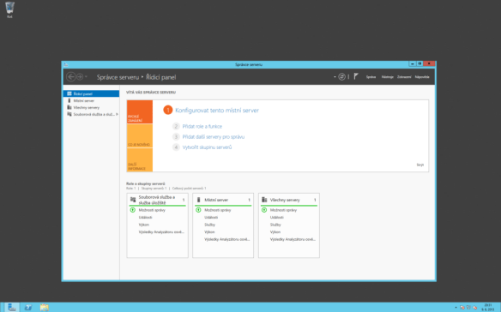
Task: Click Místní server tile icon
Action: click(198, 200)
